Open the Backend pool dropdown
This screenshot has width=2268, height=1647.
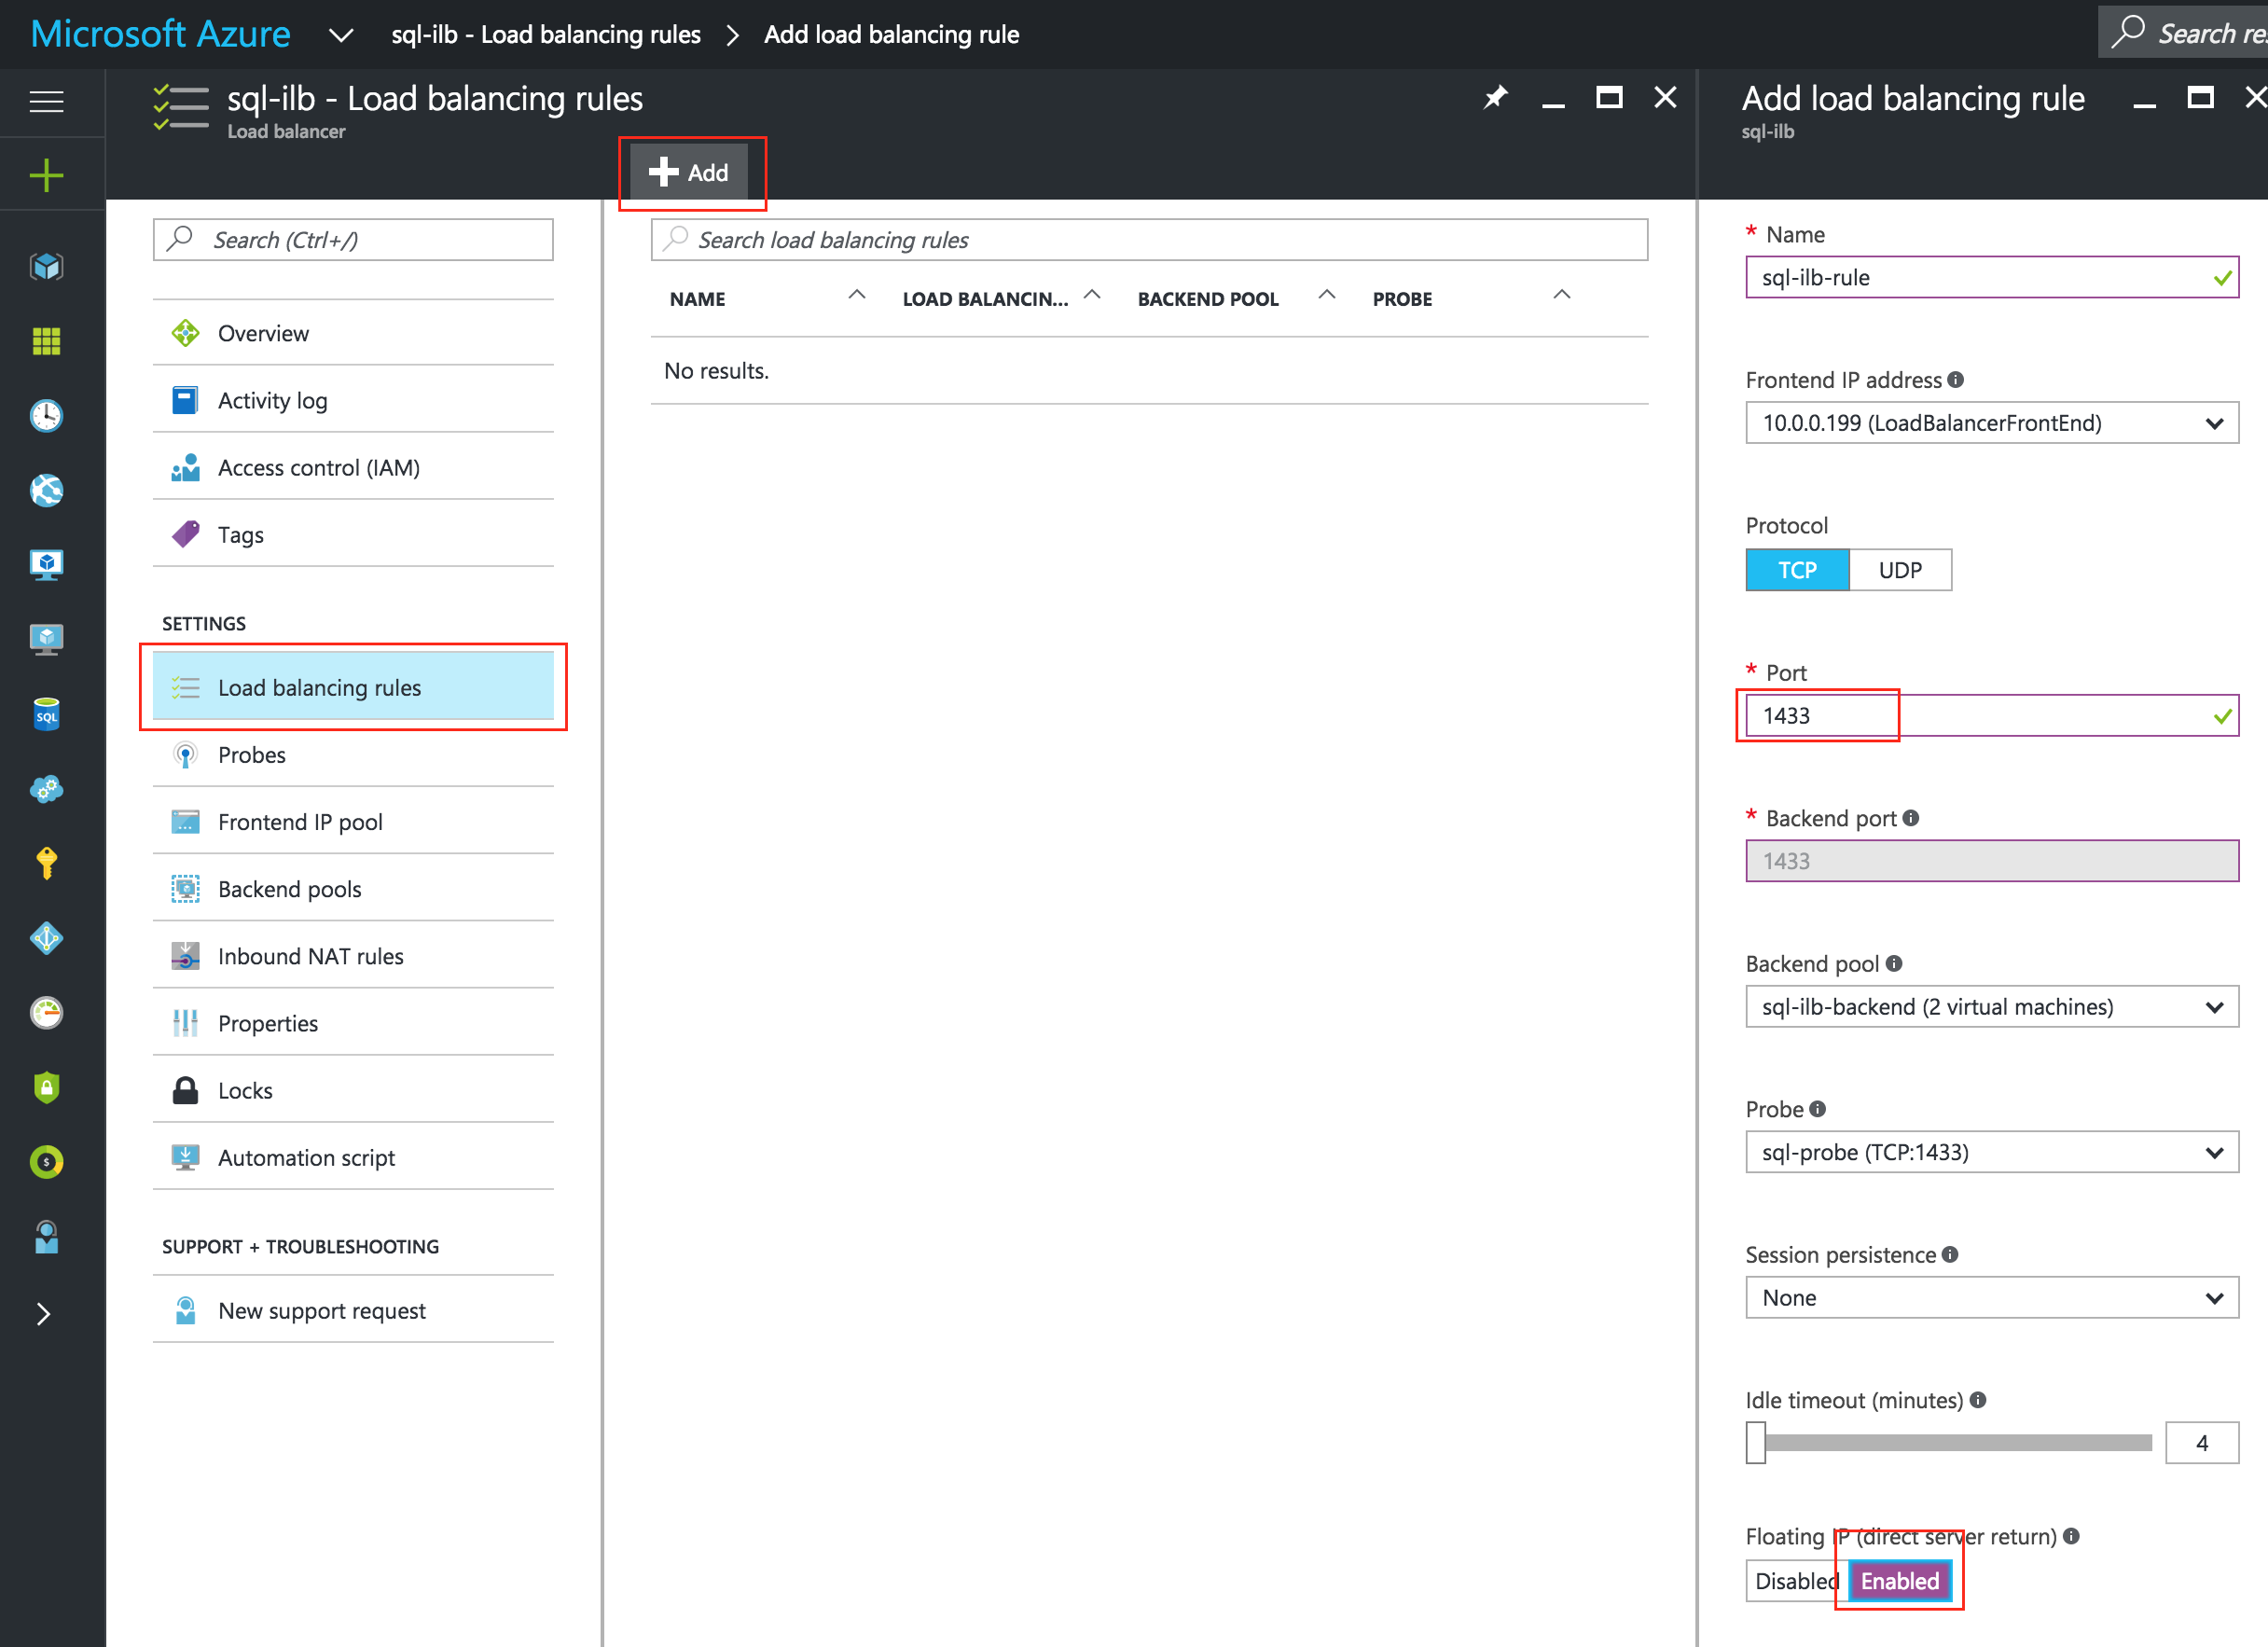click(x=1992, y=1006)
